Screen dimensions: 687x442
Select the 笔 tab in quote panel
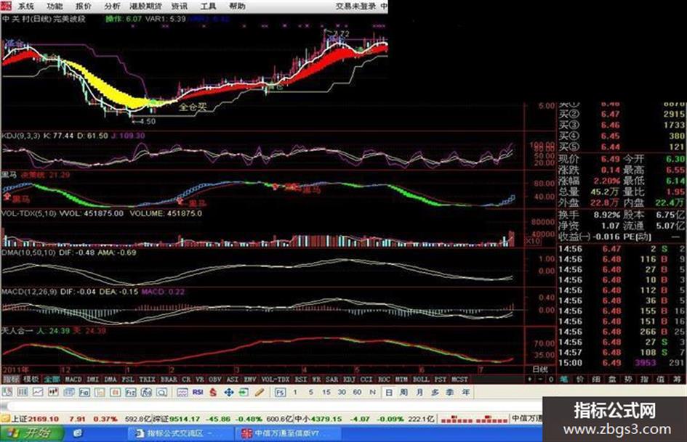563,380
